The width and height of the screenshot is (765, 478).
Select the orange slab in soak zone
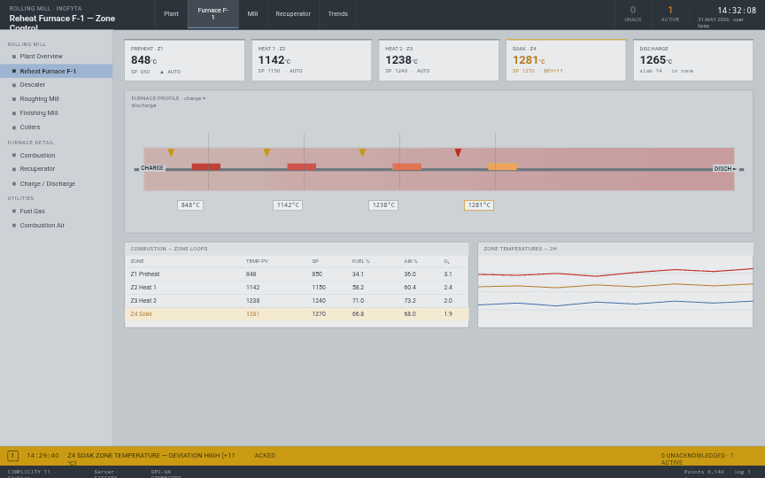(503, 166)
